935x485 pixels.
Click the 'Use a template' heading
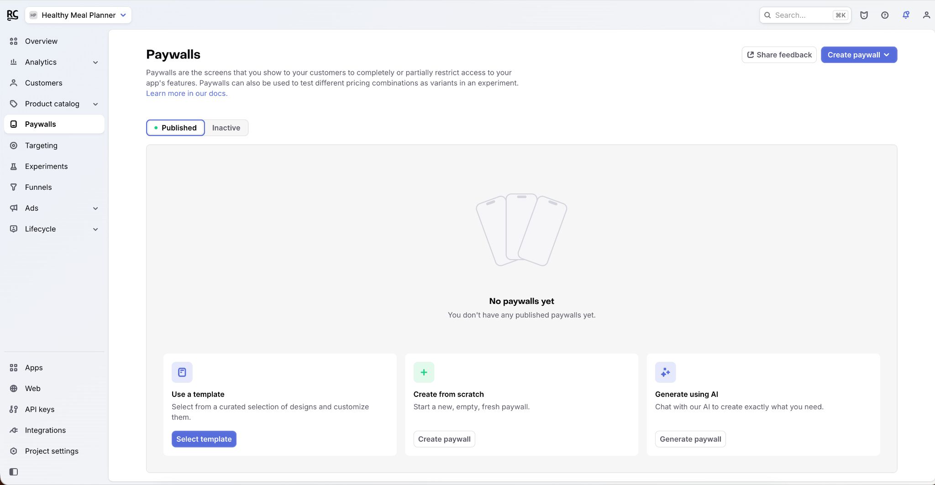pyautogui.click(x=198, y=394)
